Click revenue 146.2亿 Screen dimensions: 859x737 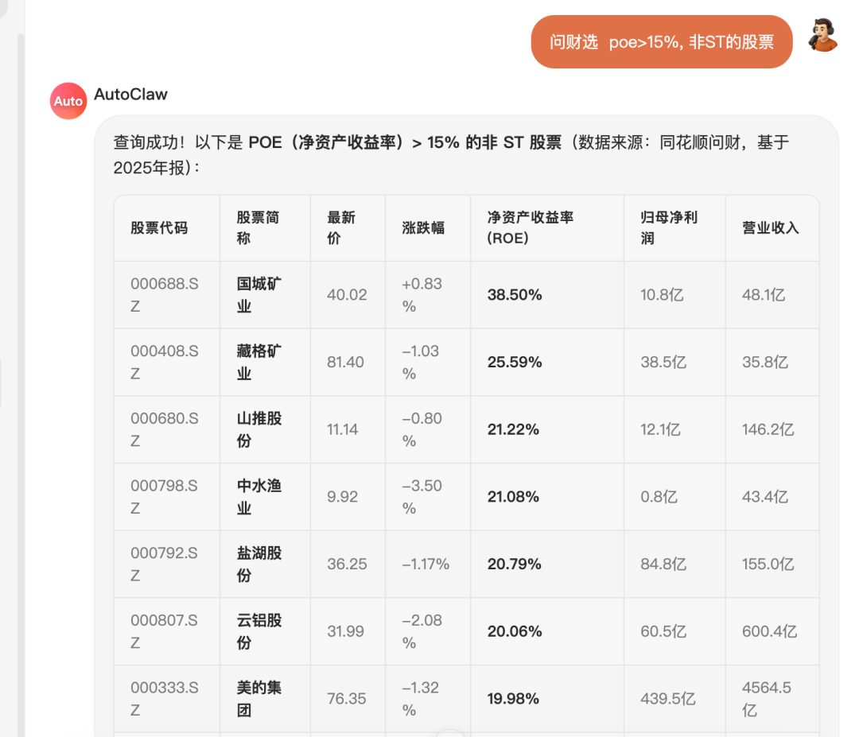tap(768, 430)
